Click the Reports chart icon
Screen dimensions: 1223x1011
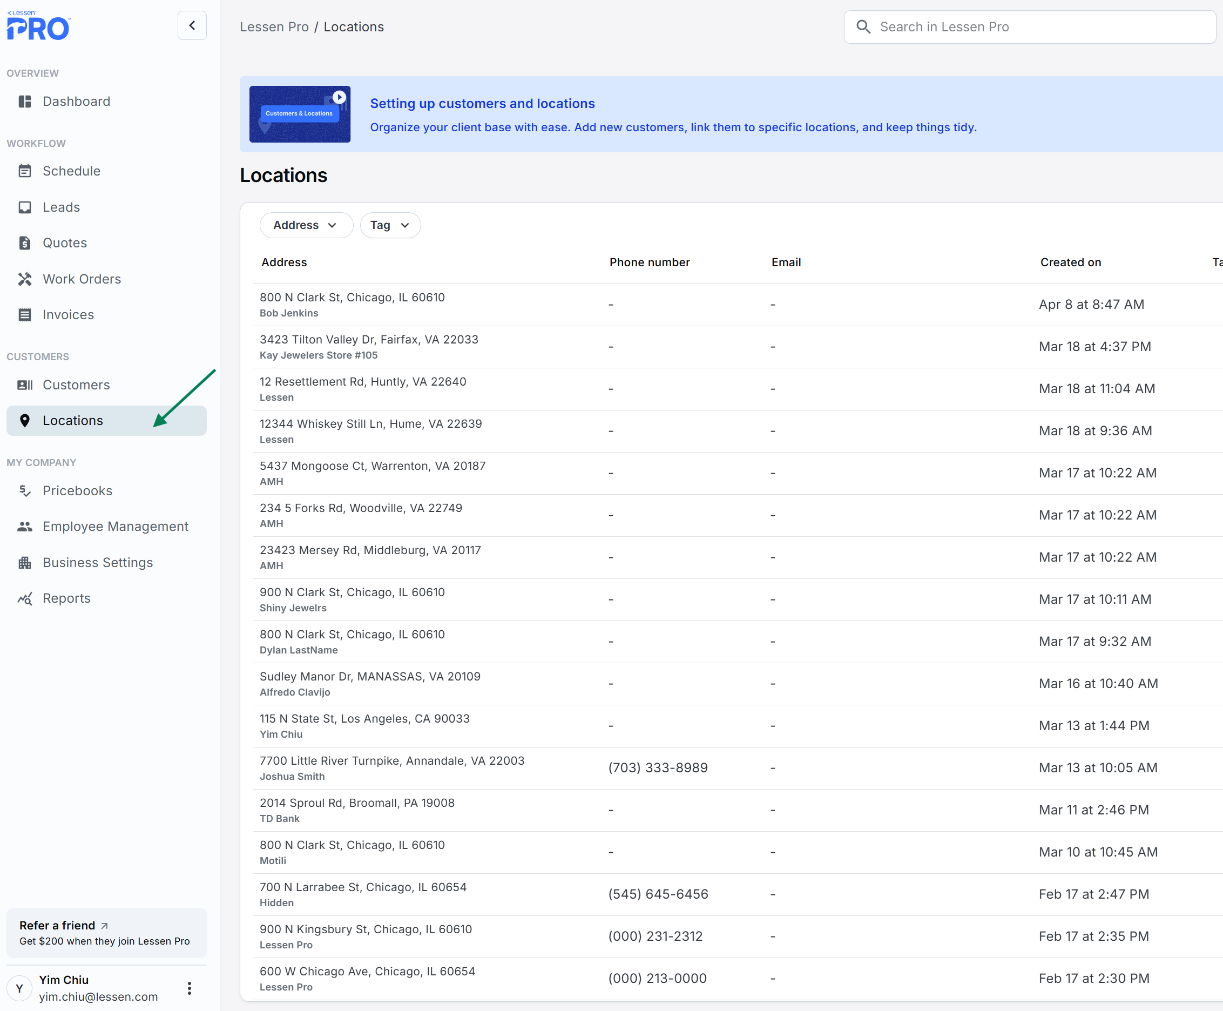24,599
